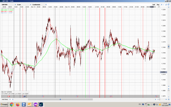Click the Sell button
171x107 pixels.
154,5
